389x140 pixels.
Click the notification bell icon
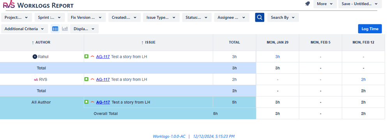pos(308,4)
